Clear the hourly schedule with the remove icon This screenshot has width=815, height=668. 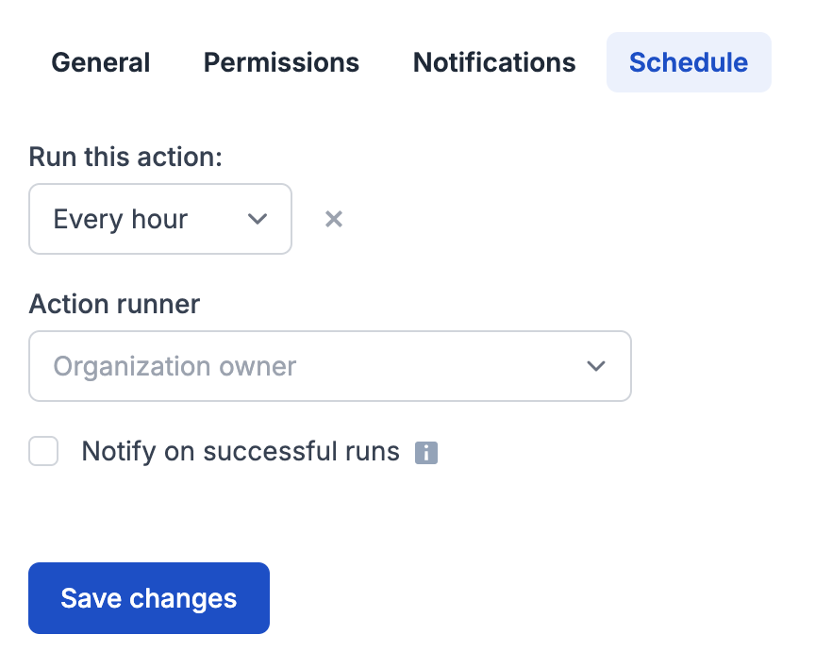(x=334, y=219)
